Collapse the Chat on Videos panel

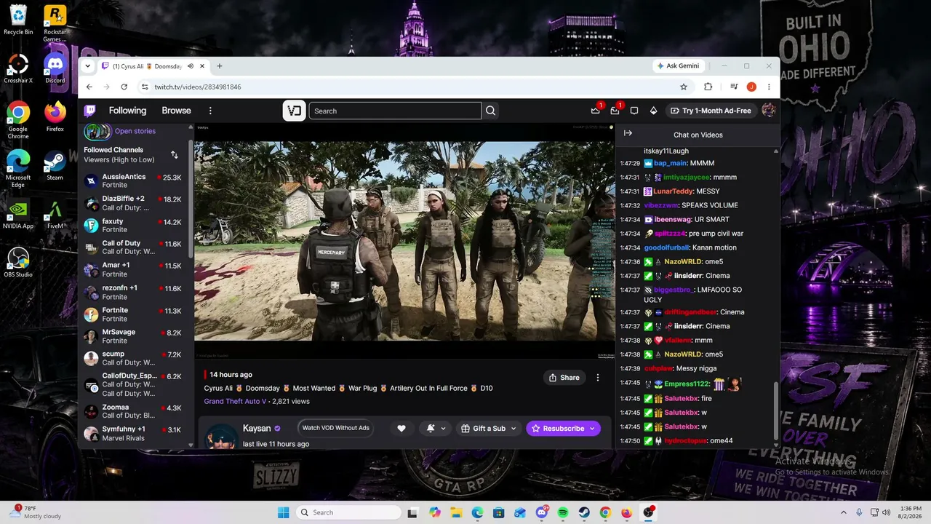[x=628, y=133]
